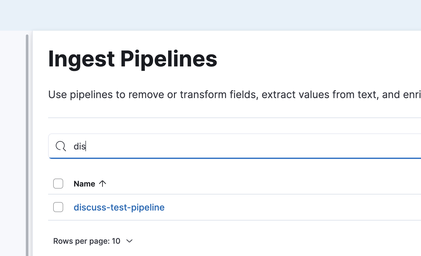Screen dimensions: 421x256
Task: Open the Rows per page: 10 dropdown
Action: tap(93, 241)
